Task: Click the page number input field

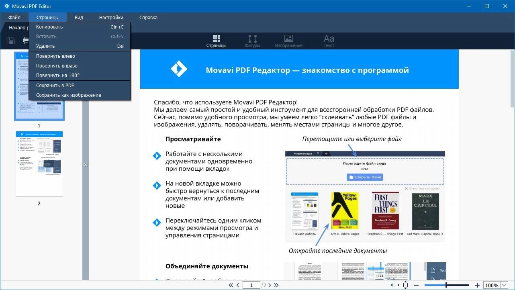Action: (x=251, y=285)
